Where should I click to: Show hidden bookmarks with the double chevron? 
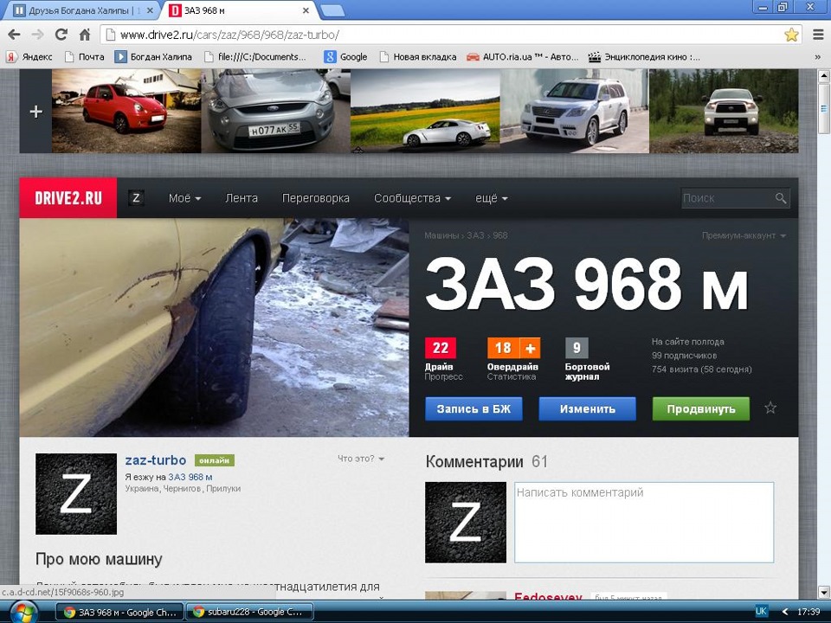[x=817, y=57]
